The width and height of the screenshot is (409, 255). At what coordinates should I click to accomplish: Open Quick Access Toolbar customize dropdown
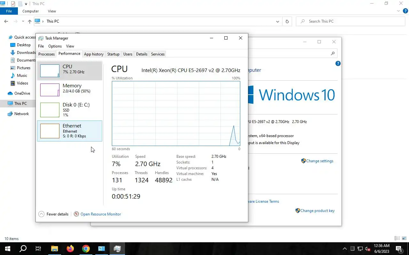pyautogui.click(x=26, y=4)
